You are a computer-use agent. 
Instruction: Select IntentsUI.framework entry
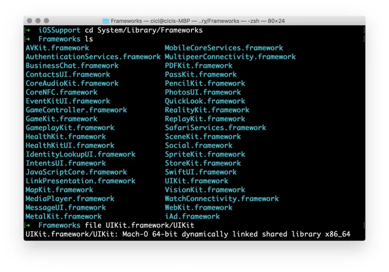[66, 163]
